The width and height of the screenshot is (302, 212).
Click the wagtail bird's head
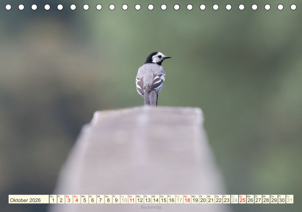click(157, 58)
